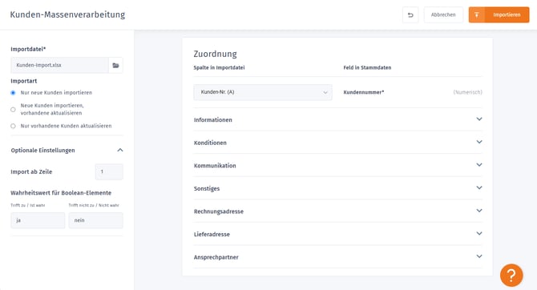
Task: Click the undo/reset arrow icon button
Action: click(410, 15)
